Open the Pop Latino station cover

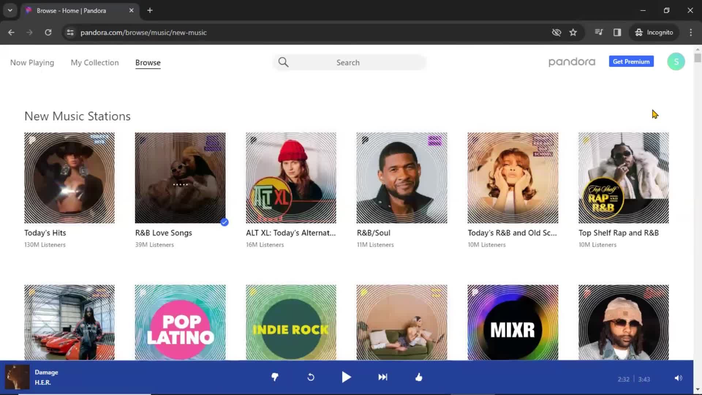coord(180,323)
